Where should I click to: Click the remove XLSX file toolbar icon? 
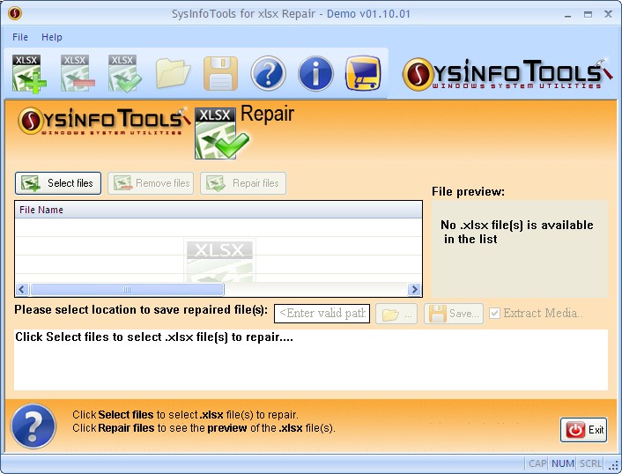point(78,72)
